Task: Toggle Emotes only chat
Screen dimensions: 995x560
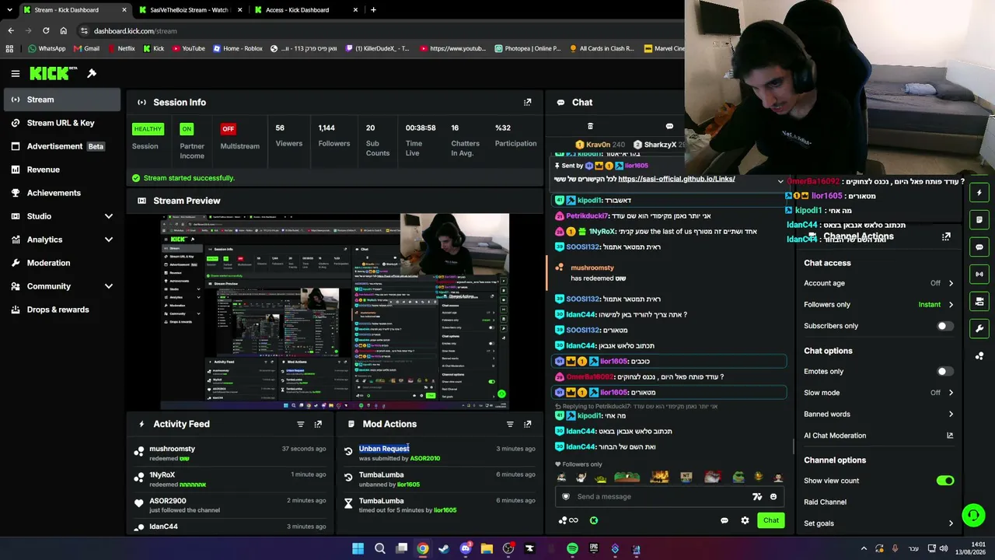Action: [x=944, y=372]
